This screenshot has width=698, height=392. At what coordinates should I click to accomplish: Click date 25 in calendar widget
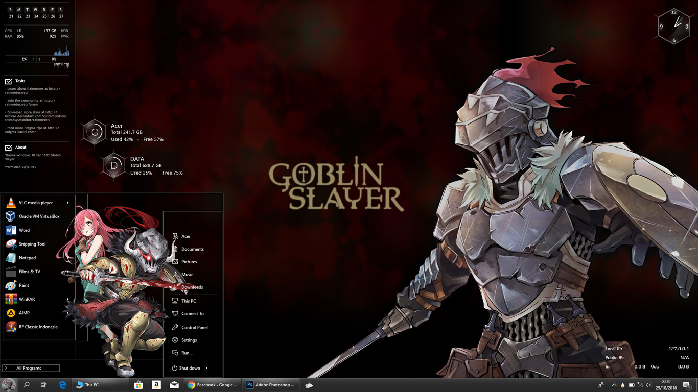click(x=44, y=16)
